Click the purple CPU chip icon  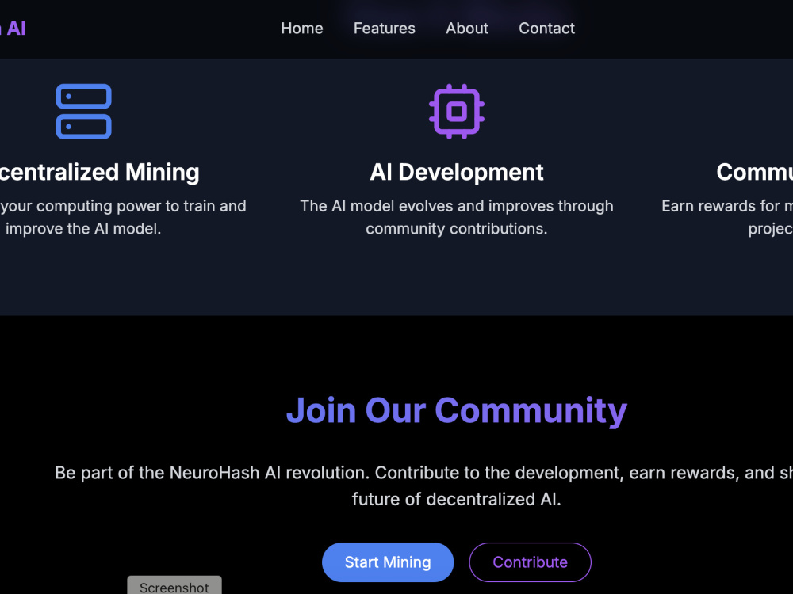(x=457, y=111)
